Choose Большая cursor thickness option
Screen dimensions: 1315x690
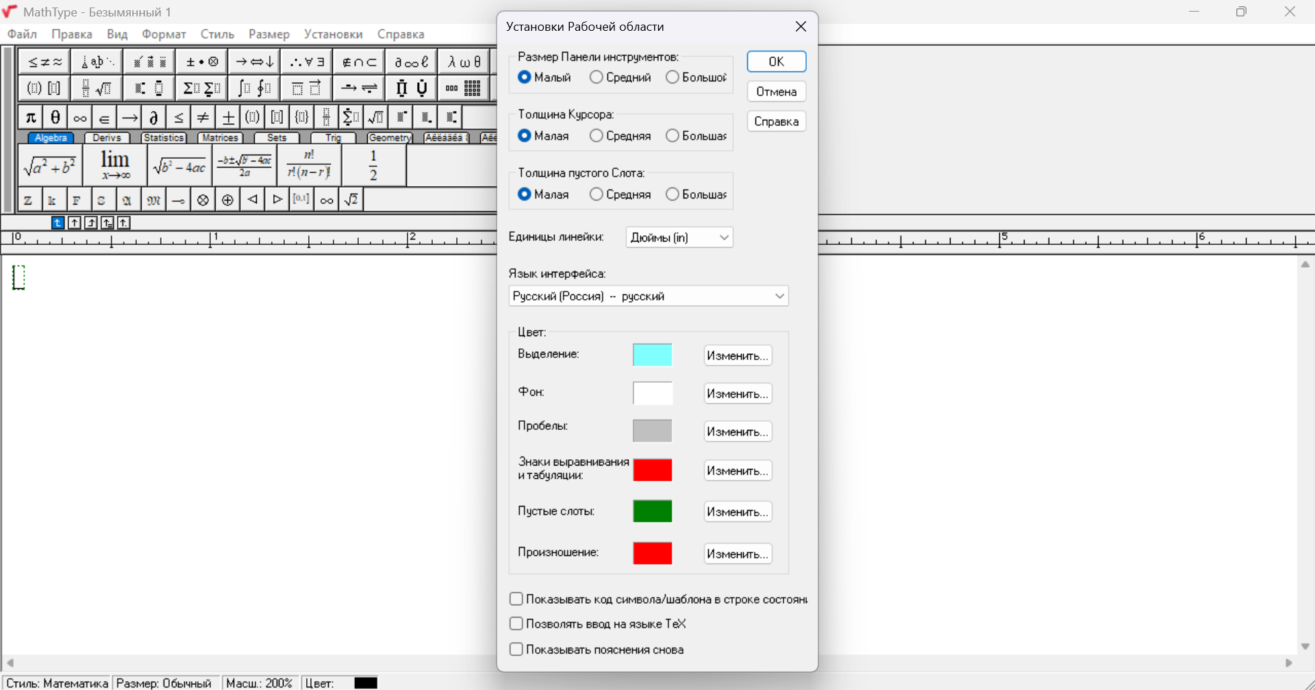697,136
